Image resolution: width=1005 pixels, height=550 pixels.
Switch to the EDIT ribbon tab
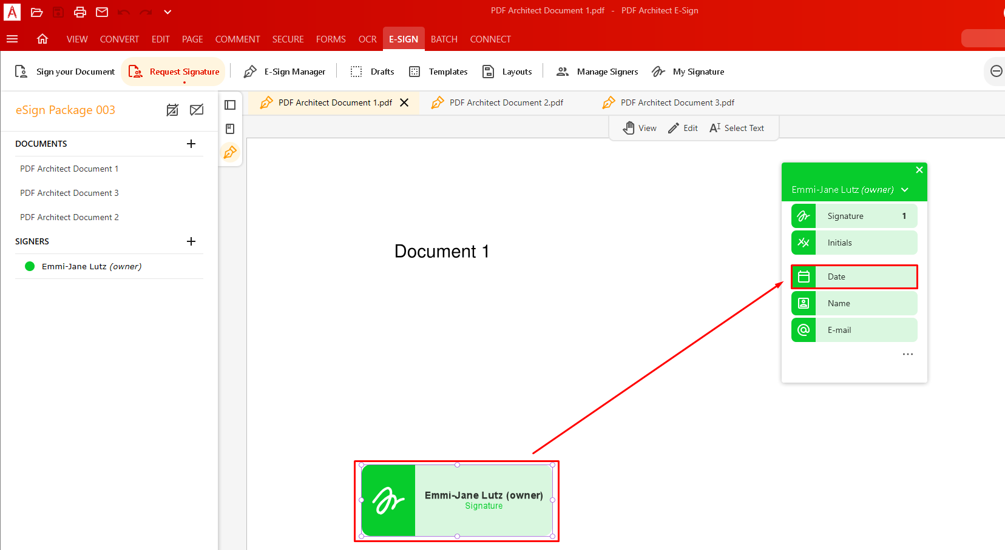[x=161, y=39]
